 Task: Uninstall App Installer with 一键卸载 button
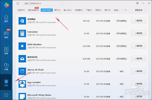tap(138, 84)
